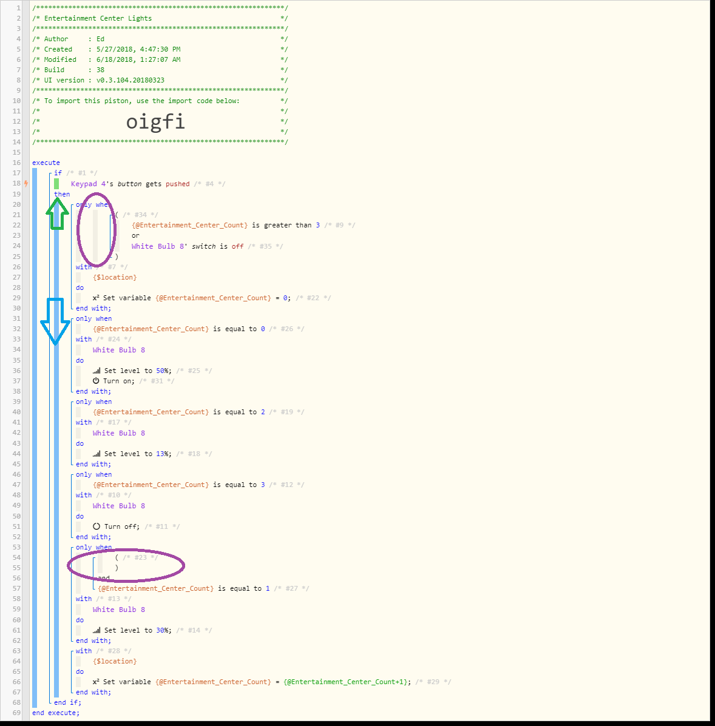Click the pushed value in the trigger condition
Viewport: 715px width, 726px height.
[177, 184]
